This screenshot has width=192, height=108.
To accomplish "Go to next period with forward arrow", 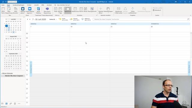I will 30,19.
